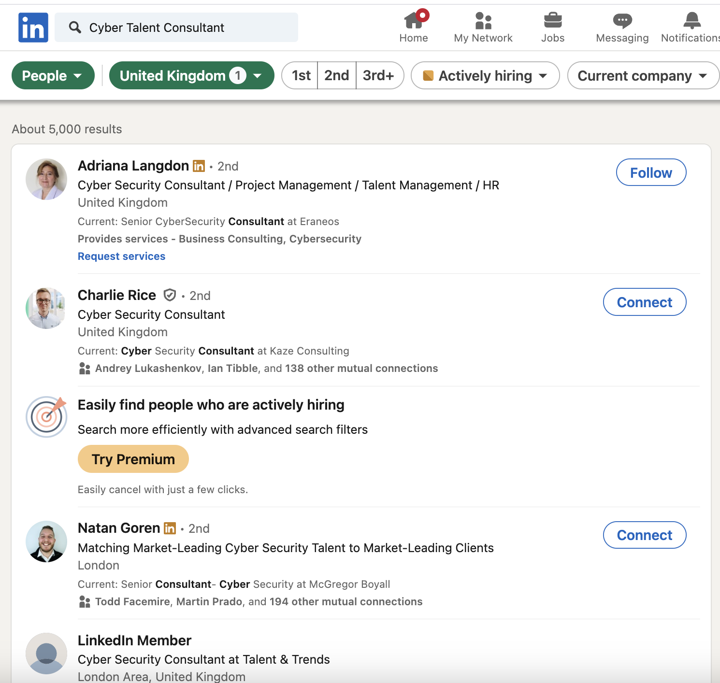Click the Try Premium button
This screenshot has height=683, width=720.
click(133, 459)
